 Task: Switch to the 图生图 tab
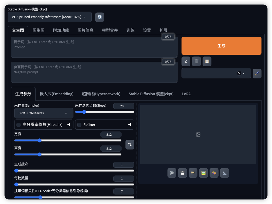[x=39, y=30]
